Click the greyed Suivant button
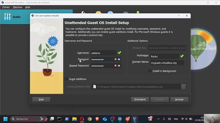Screen dimensions: 220x123 click(x=159, y=99)
